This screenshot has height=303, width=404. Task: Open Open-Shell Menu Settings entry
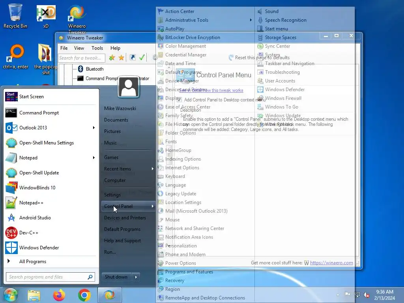(x=51, y=143)
